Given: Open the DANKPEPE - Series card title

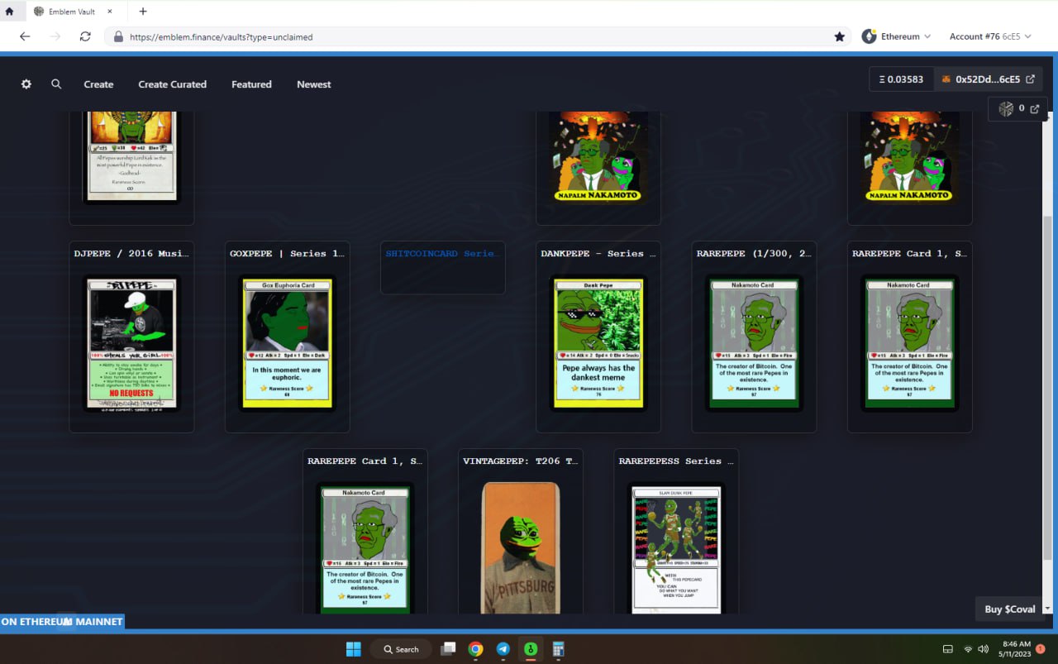Looking at the screenshot, I should pos(598,254).
